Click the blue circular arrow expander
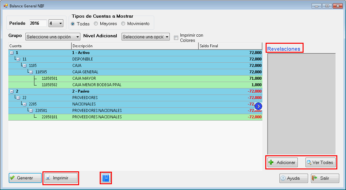346x190 pixels. (259, 106)
